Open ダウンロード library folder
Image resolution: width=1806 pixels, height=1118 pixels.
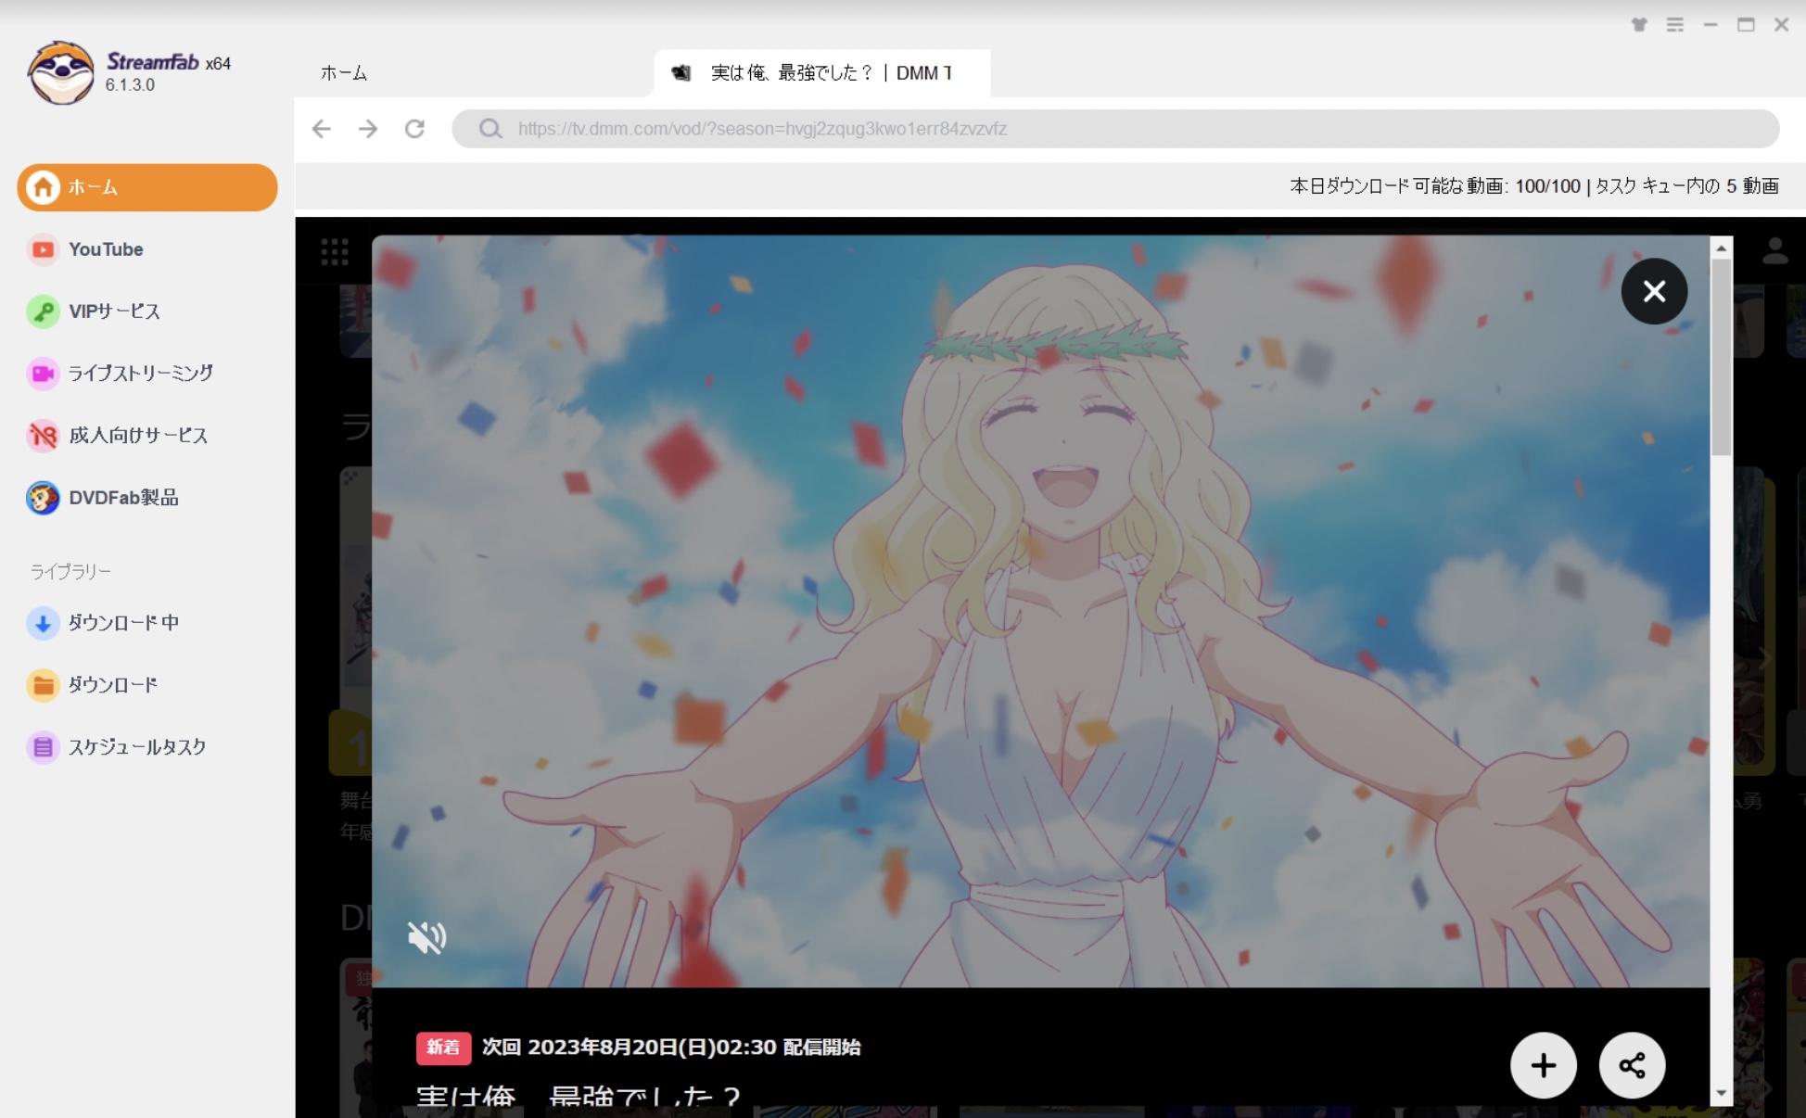pos(112,685)
